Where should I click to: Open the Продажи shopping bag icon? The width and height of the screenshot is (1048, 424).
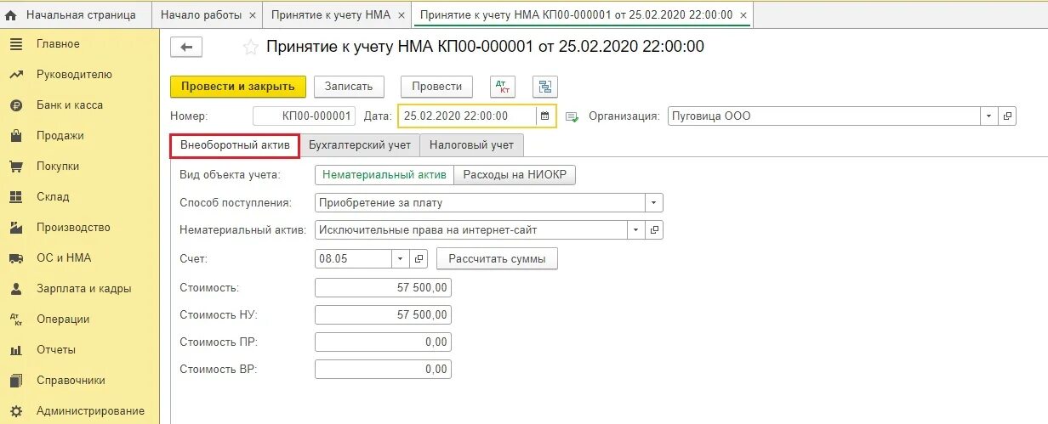tap(15, 136)
